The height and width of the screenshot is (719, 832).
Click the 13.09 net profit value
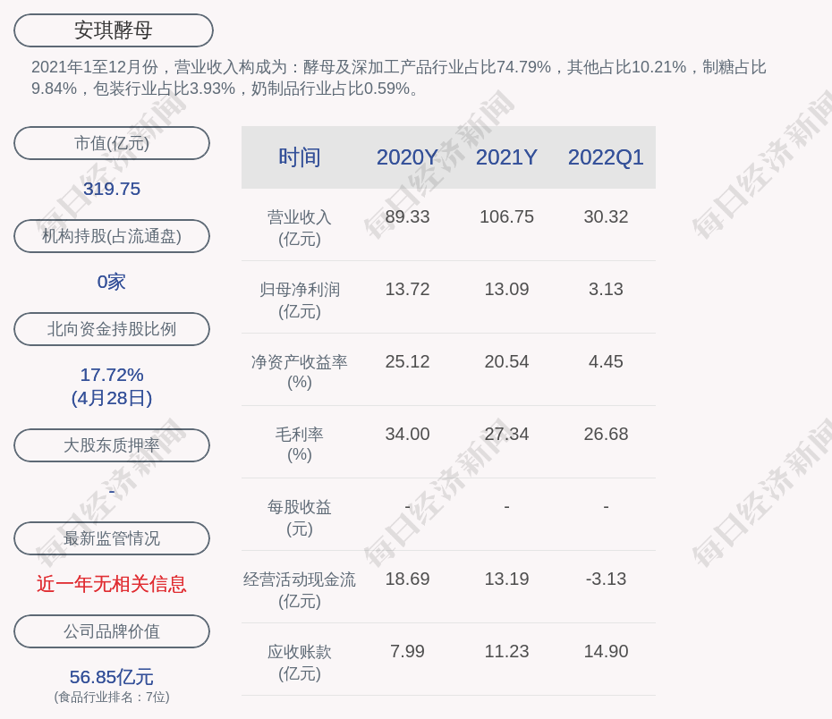[506, 289]
